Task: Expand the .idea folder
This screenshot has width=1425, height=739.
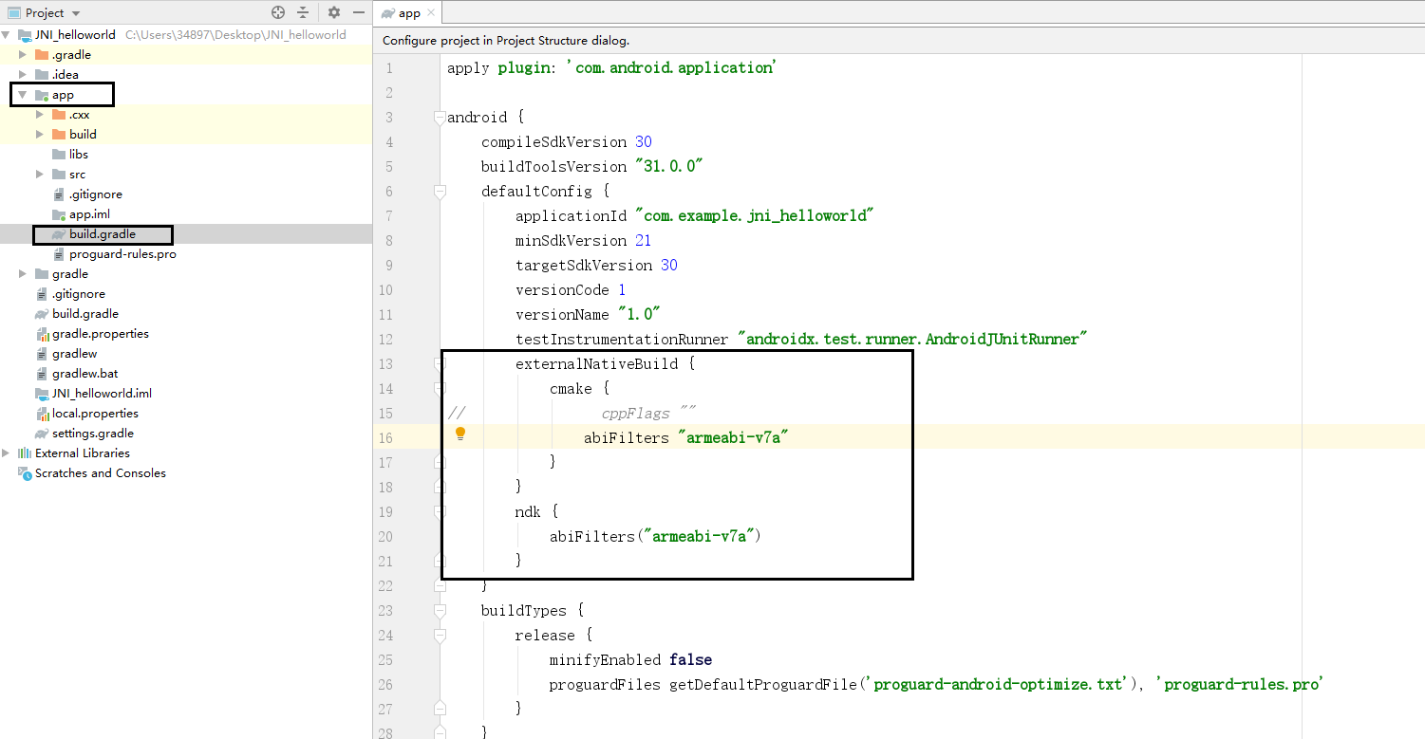Action: pos(23,74)
